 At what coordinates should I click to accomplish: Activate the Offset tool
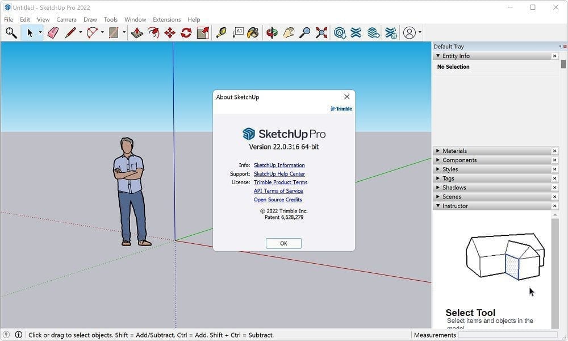153,32
